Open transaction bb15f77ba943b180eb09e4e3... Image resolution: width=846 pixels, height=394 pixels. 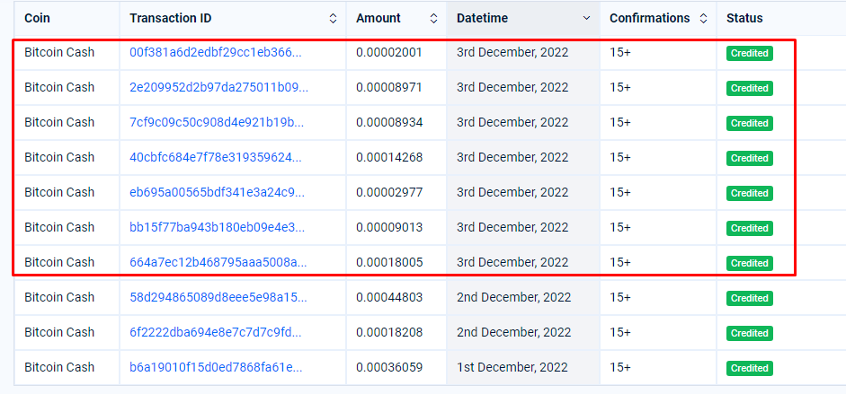(217, 227)
